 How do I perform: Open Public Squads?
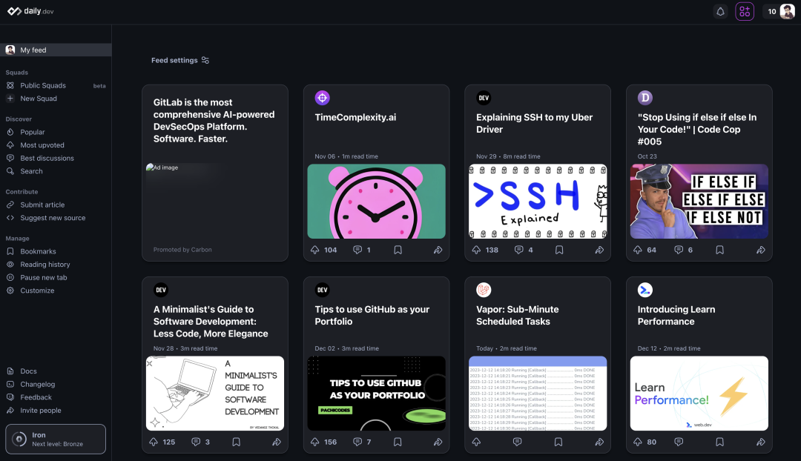pyautogui.click(x=56, y=85)
